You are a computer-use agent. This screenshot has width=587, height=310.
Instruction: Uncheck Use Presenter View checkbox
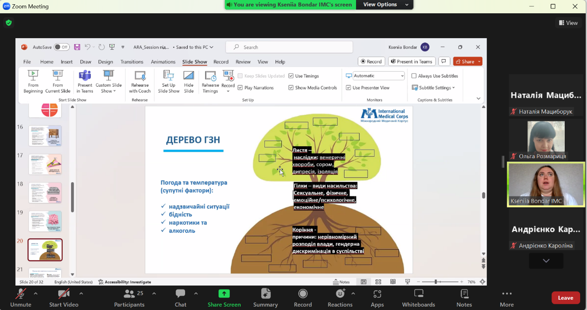pyautogui.click(x=348, y=87)
